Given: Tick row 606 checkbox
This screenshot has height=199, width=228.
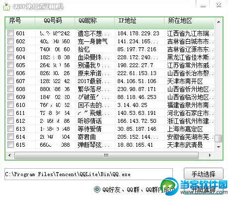Looking at the screenshot, I should click(x=10, y=73).
